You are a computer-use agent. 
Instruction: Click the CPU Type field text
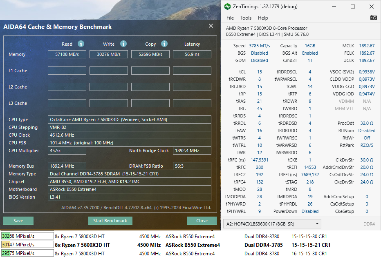pyautogui.click(x=129, y=120)
